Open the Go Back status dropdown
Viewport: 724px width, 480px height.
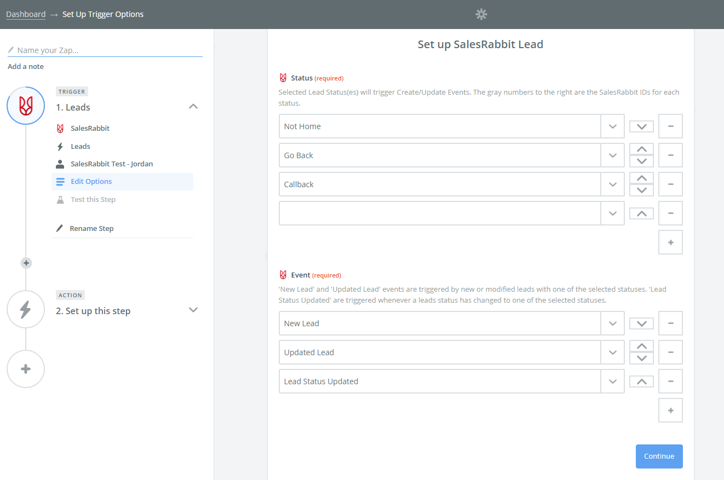(x=613, y=155)
